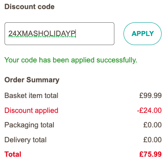Screen dimensions: 167x165
Task: Select the 'Delivery total' label
Action: pyautogui.click(x=25, y=140)
